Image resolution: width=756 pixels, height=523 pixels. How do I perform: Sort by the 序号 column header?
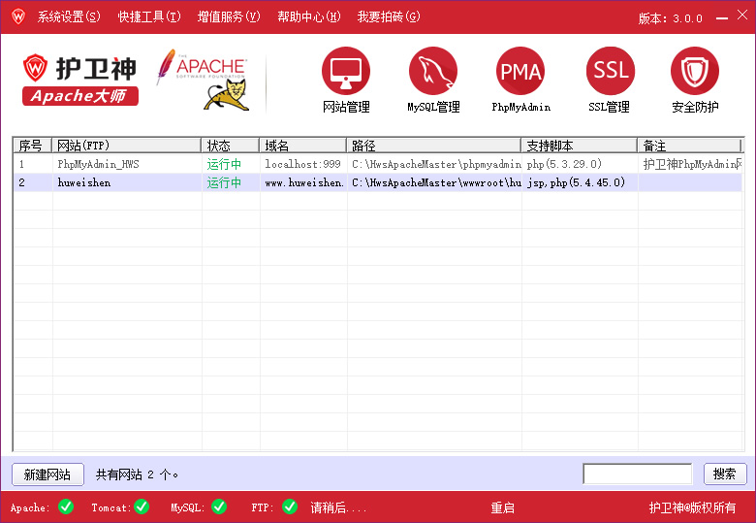coord(32,146)
